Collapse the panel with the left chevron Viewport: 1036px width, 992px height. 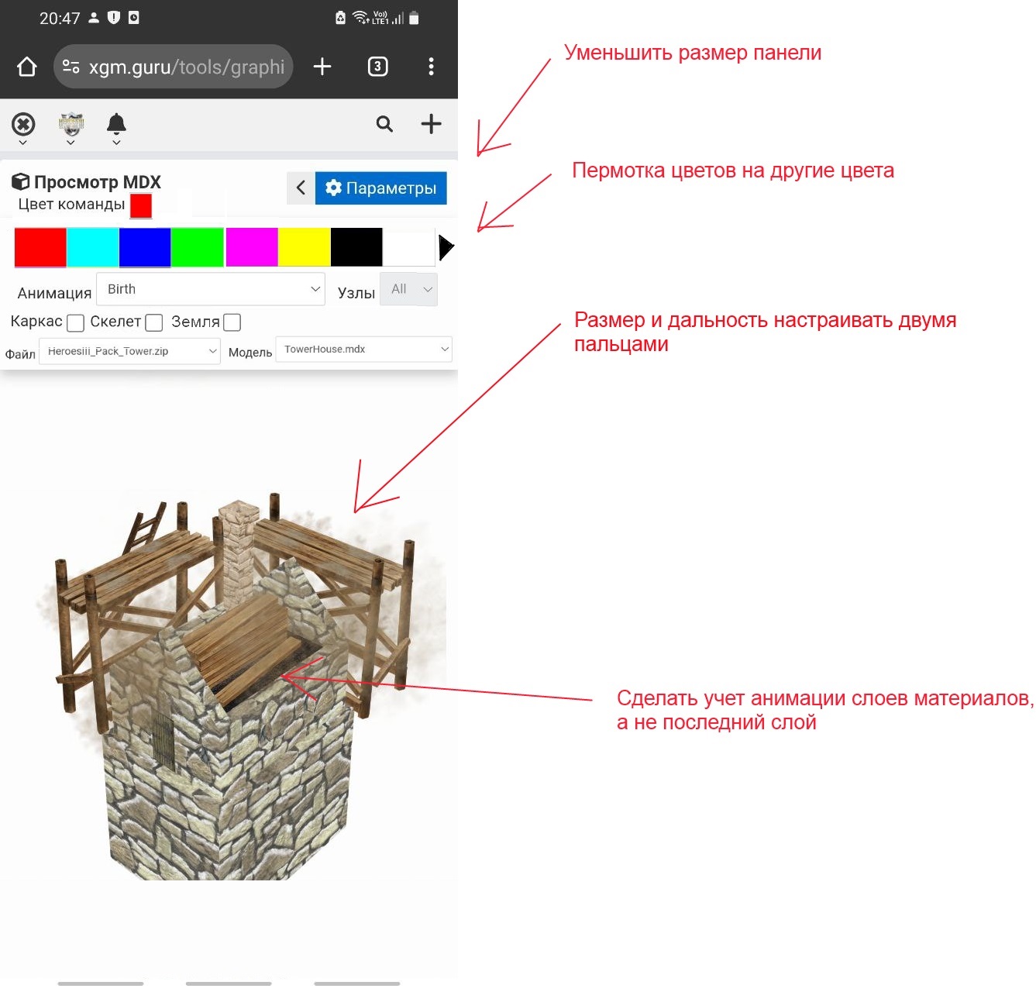301,188
